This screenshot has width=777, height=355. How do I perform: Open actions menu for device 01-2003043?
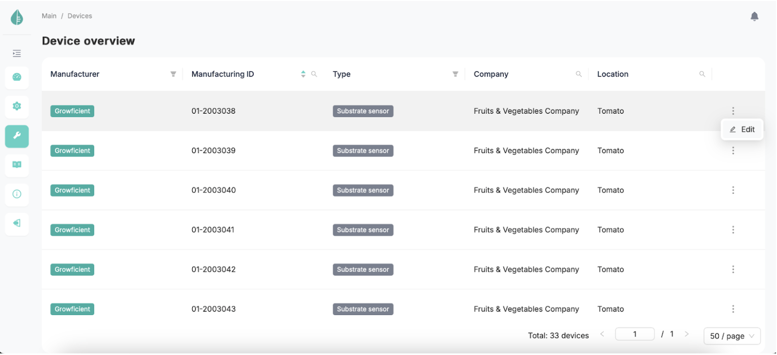[x=733, y=309]
